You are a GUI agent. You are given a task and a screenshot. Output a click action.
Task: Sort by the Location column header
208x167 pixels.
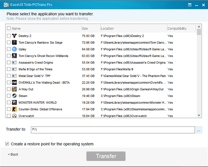click(107, 29)
